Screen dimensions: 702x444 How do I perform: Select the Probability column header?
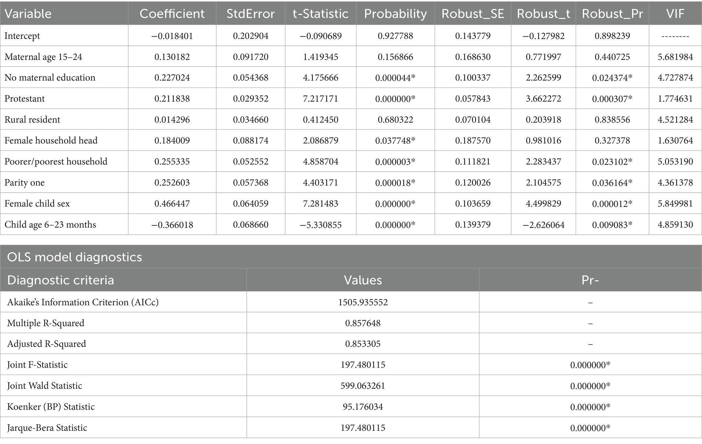click(395, 14)
